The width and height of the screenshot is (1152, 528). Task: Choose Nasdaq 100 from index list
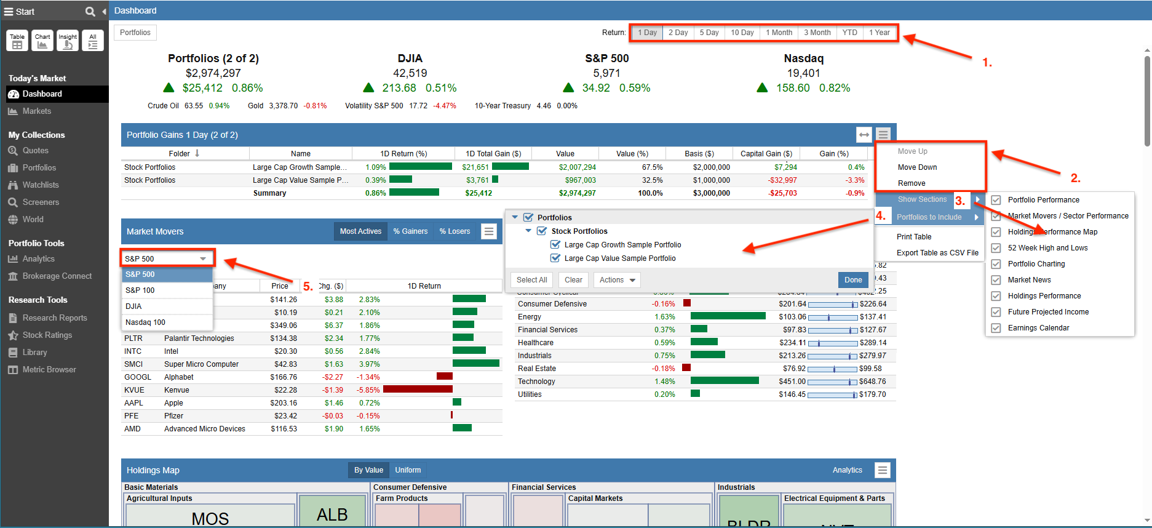pos(167,322)
